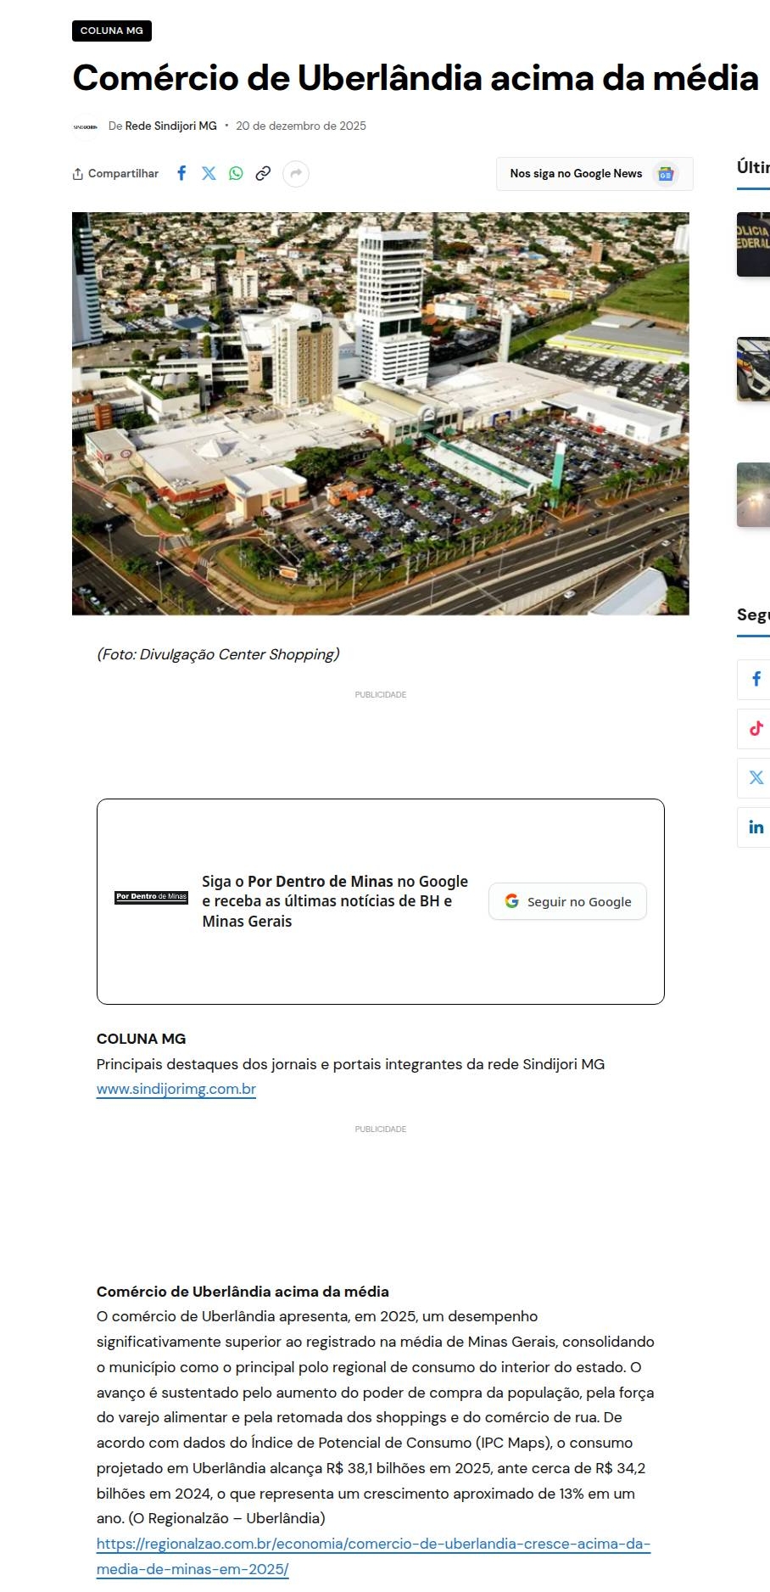Open the Polícia Federal news thumbnail
This screenshot has height=1592, width=770.
[753, 244]
